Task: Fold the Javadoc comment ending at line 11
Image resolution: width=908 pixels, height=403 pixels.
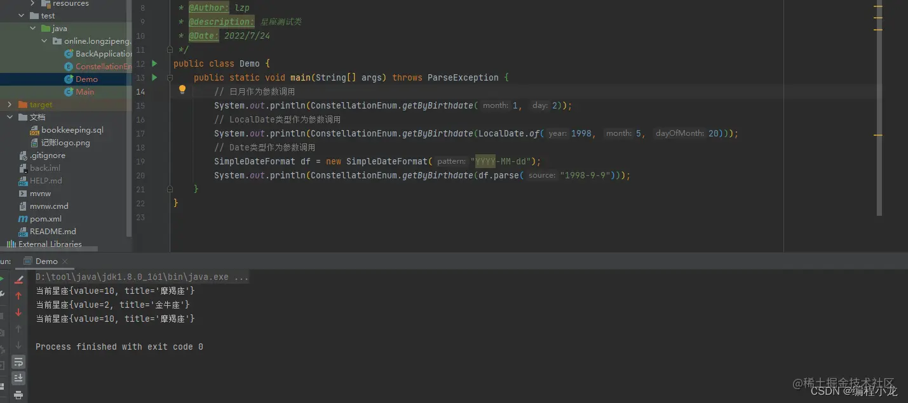Action: tap(170, 50)
